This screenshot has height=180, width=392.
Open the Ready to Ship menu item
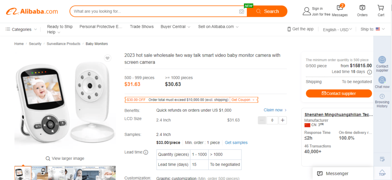tap(60, 27)
